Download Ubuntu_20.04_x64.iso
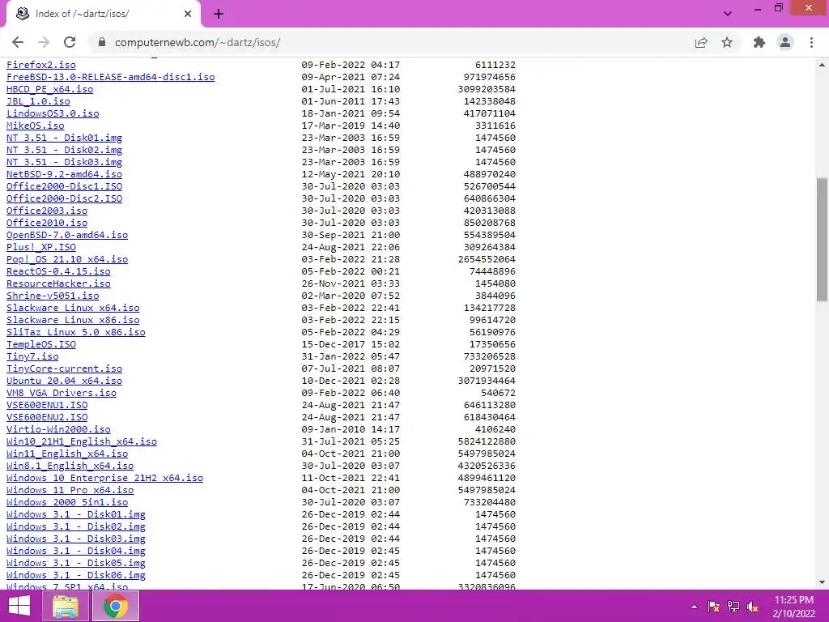Viewport: 829px width, 622px height. tap(65, 381)
